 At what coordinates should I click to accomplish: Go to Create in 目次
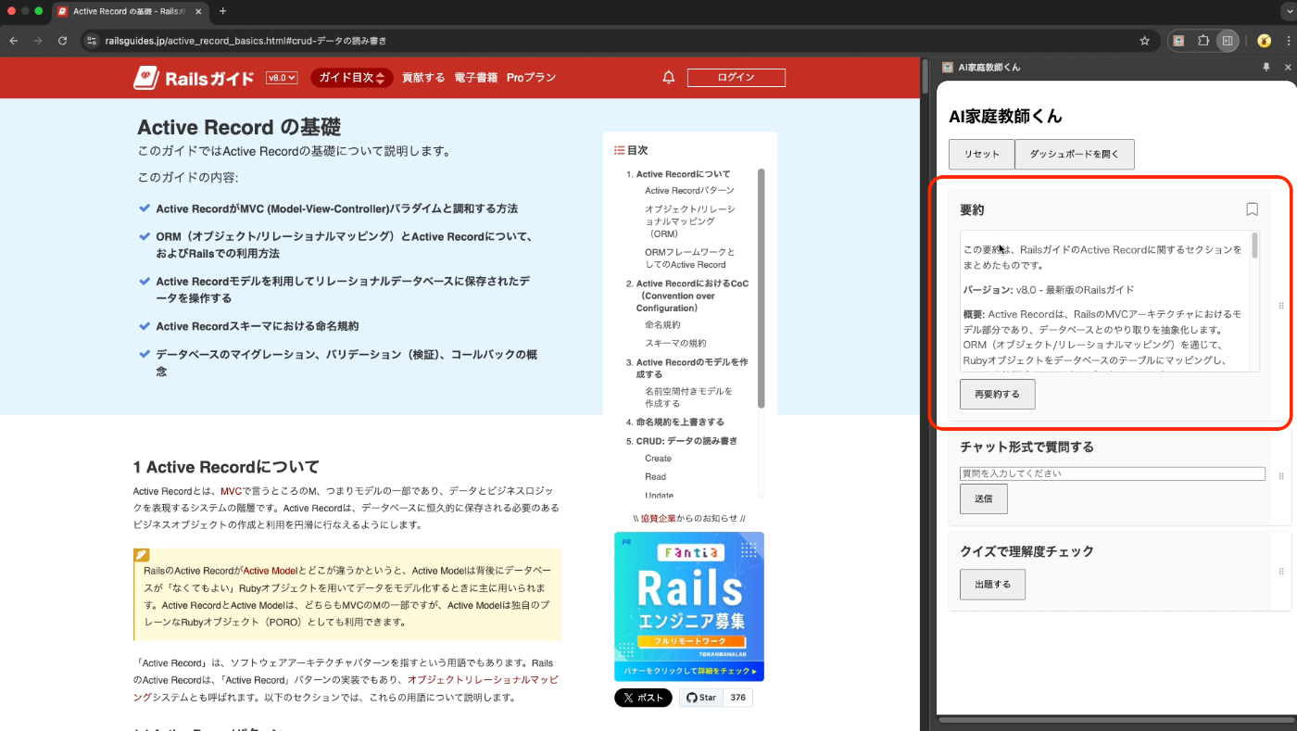point(658,459)
